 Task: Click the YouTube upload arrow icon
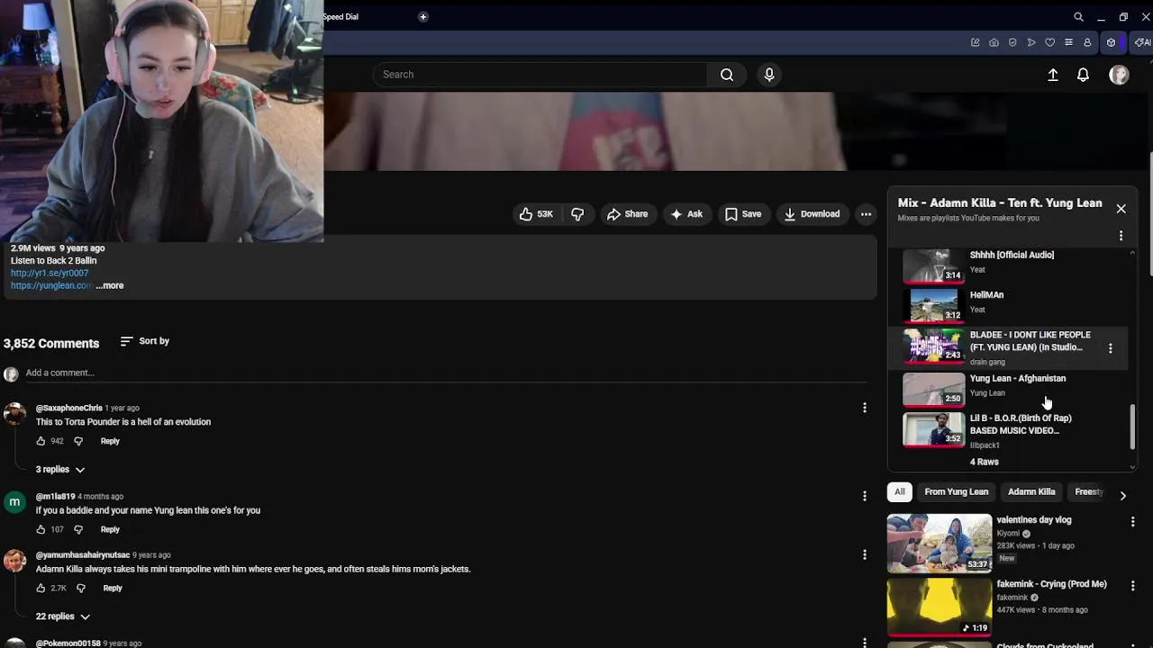[x=1052, y=76]
